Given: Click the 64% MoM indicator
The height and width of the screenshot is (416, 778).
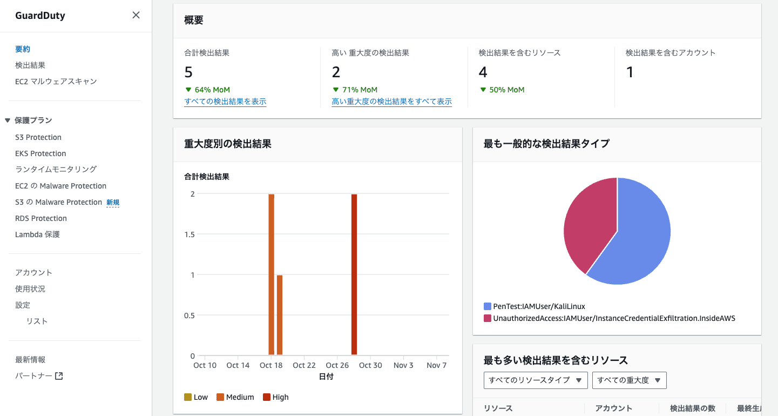Looking at the screenshot, I should coord(207,90).
